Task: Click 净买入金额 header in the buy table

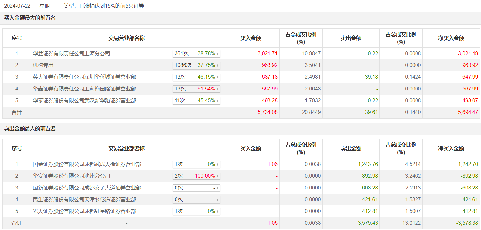Action: (x=451, y=38)
